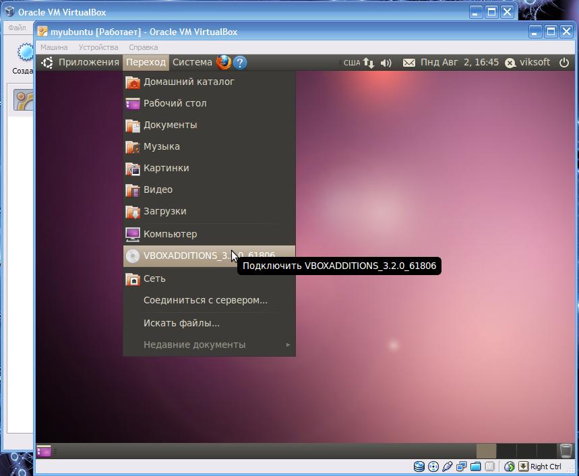This screenshot has height=476, width=579.
Task: Click the network adapters status icon
Action: (x=461, y=467)
